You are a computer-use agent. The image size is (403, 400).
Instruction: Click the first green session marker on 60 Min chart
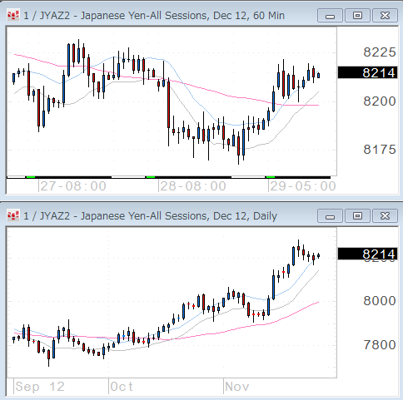[31, 177]
